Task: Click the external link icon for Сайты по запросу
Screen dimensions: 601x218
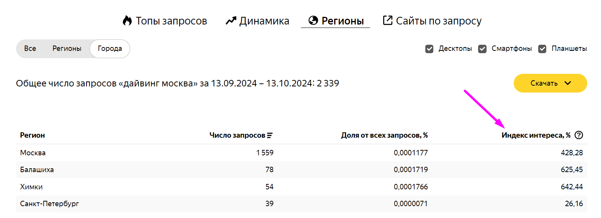Action: [388, 20]
